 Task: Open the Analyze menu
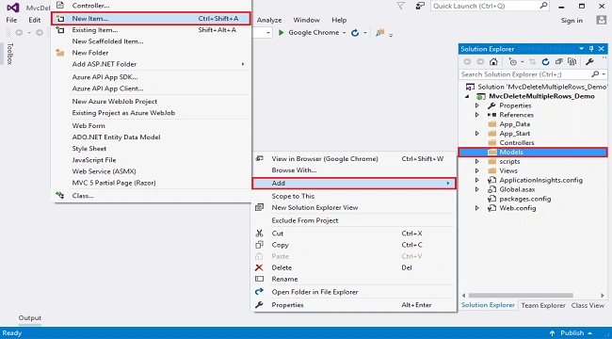(x=269, y=21)
